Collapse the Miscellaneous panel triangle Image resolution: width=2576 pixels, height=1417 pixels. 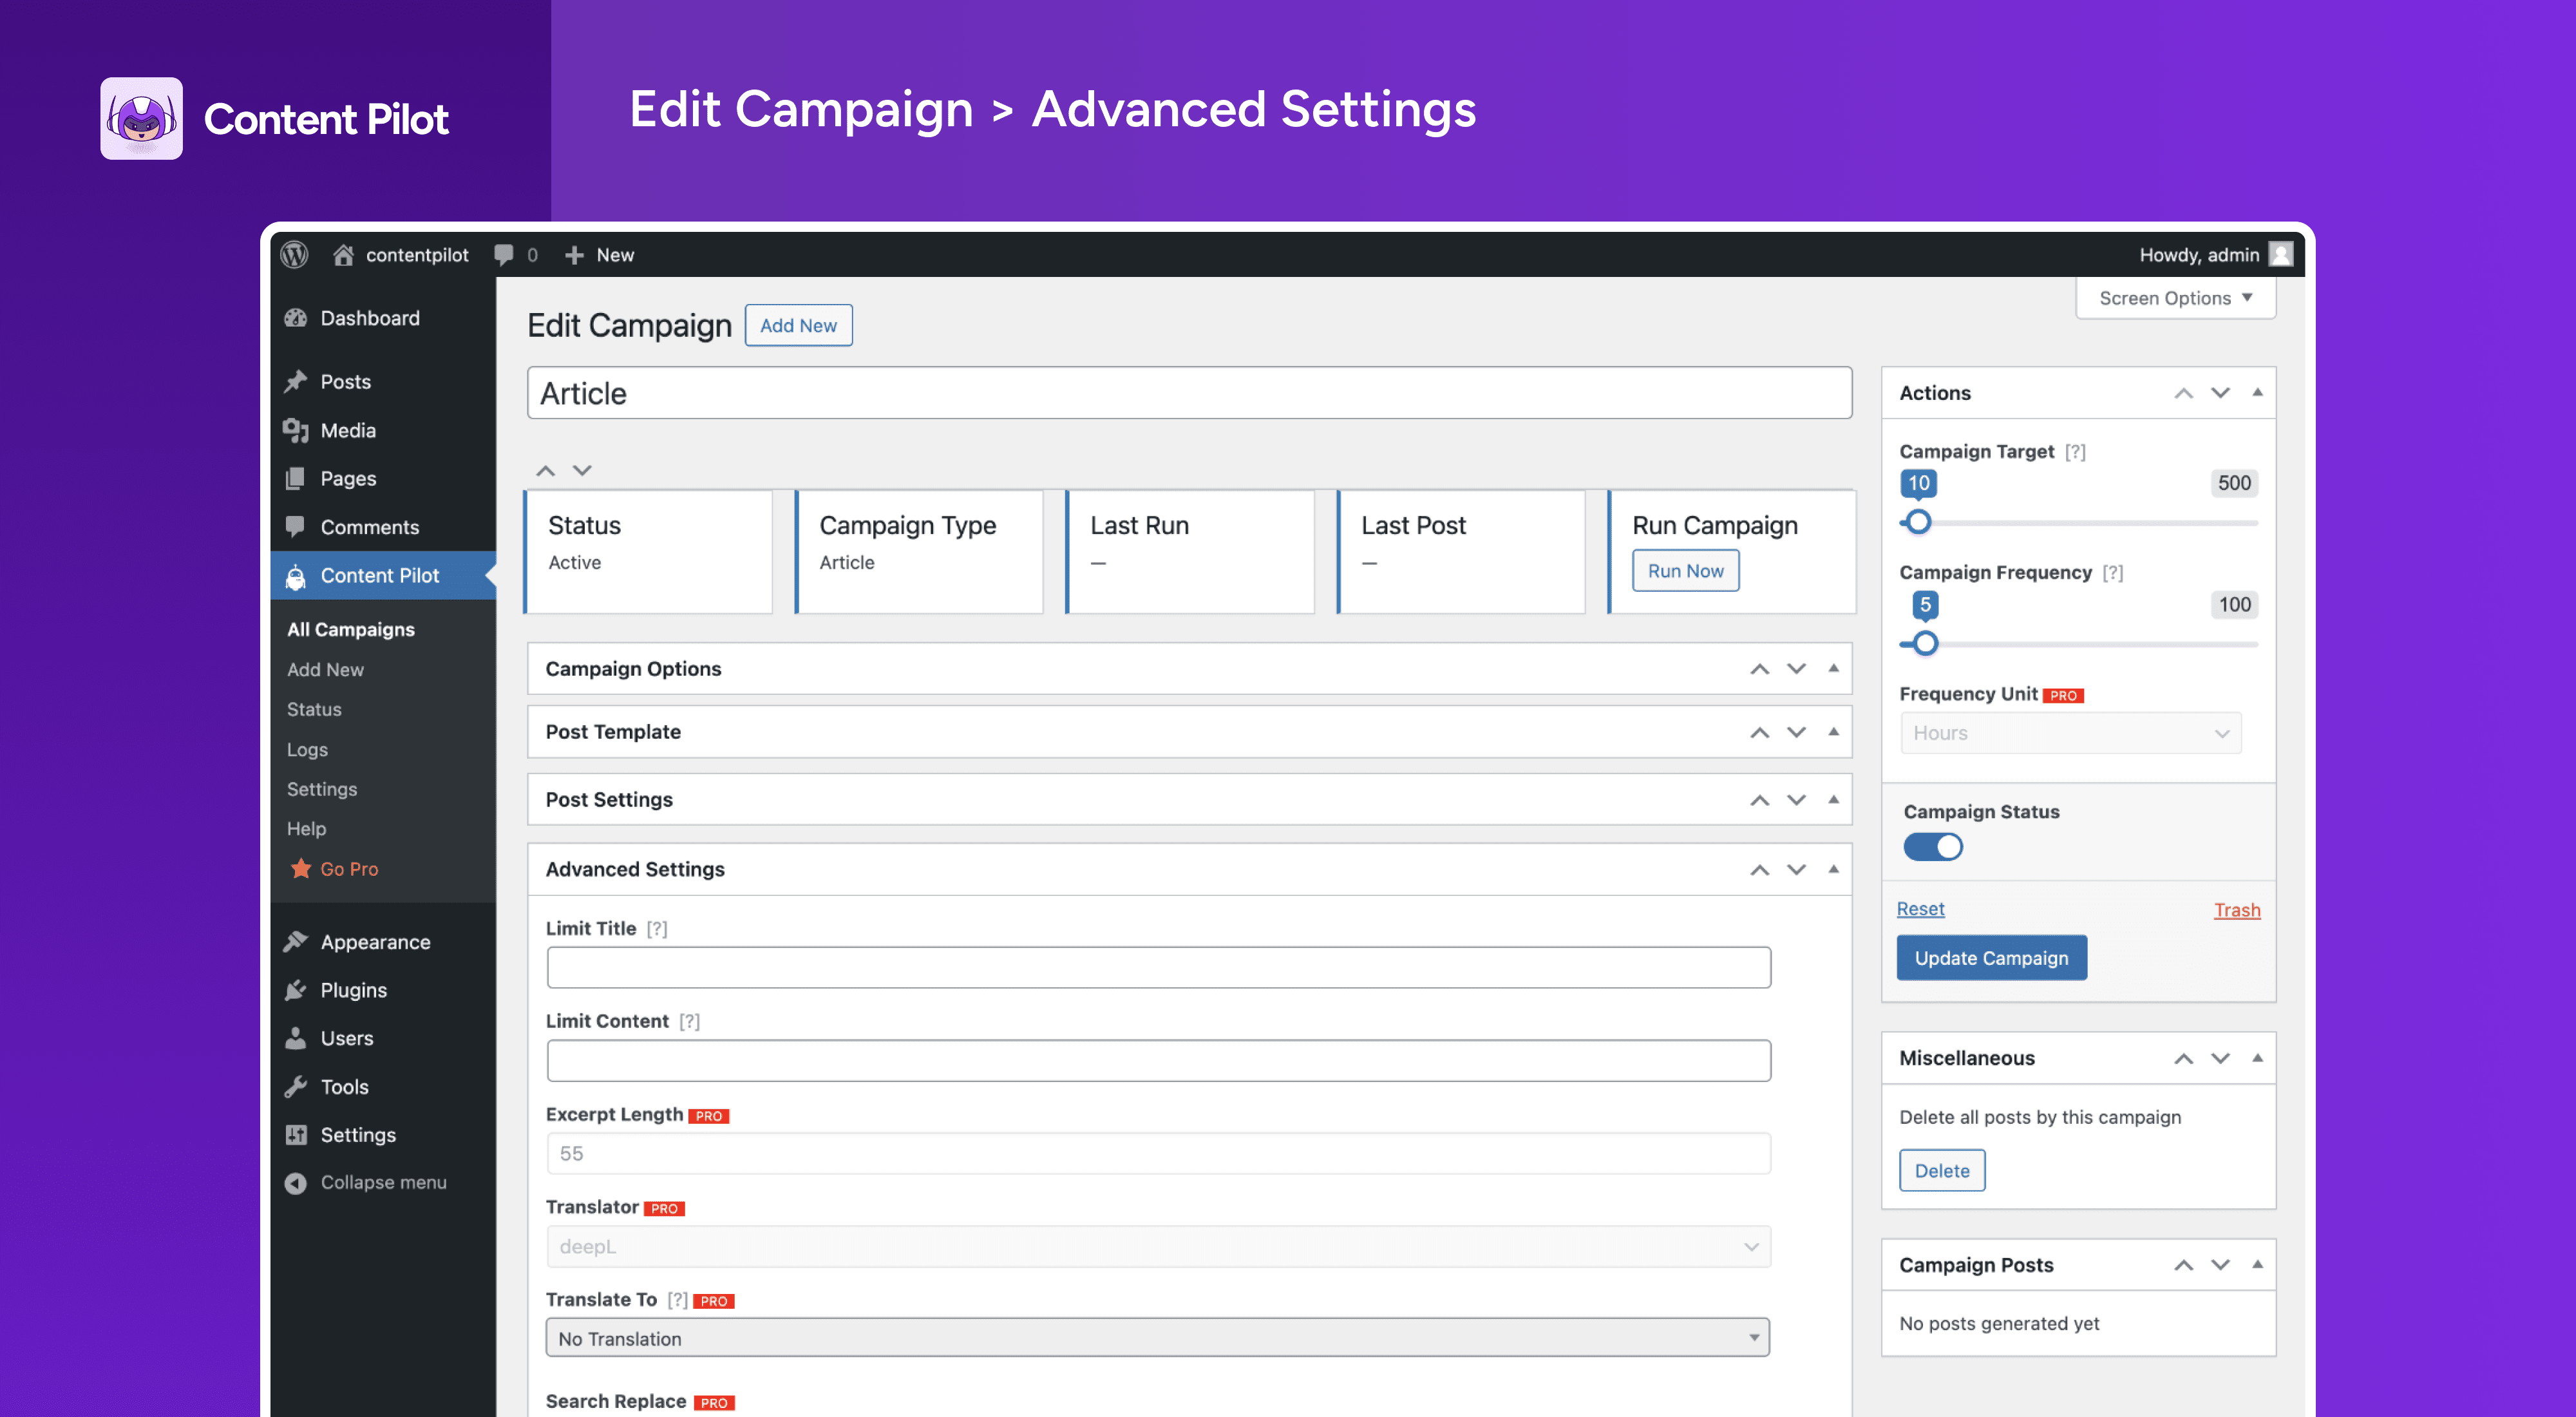click(x=2257, y=1057)
